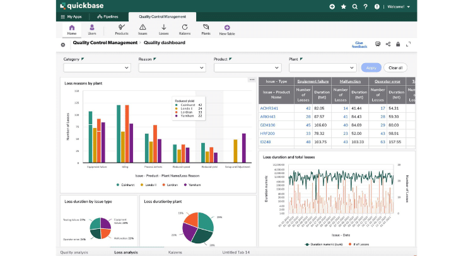Open the alerts exclamation icon
The image size is (473, 256).
point(377,7)
